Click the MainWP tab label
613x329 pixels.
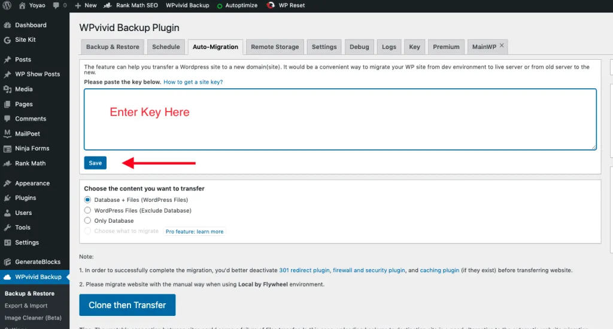(x=484, y=47)
